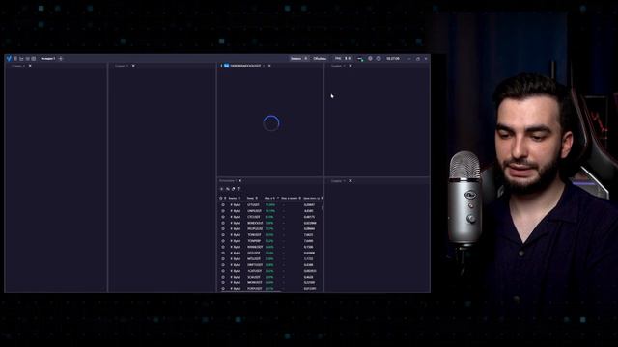Screen dimensions: 618x347
Task: Close the bottom-right empty panel
Action: (351, 181)
